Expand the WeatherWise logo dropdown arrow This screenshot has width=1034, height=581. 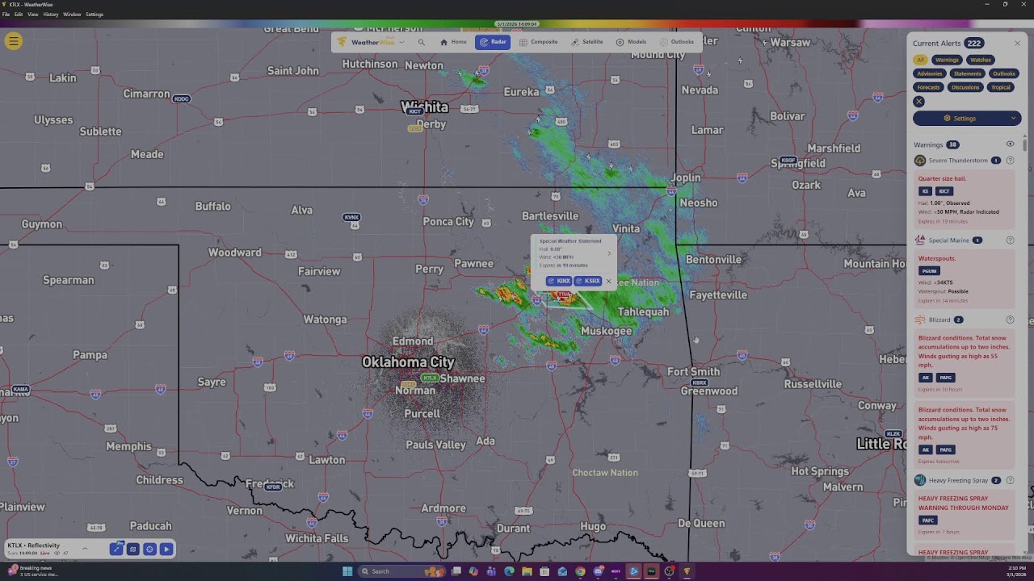tap(401, 42)
